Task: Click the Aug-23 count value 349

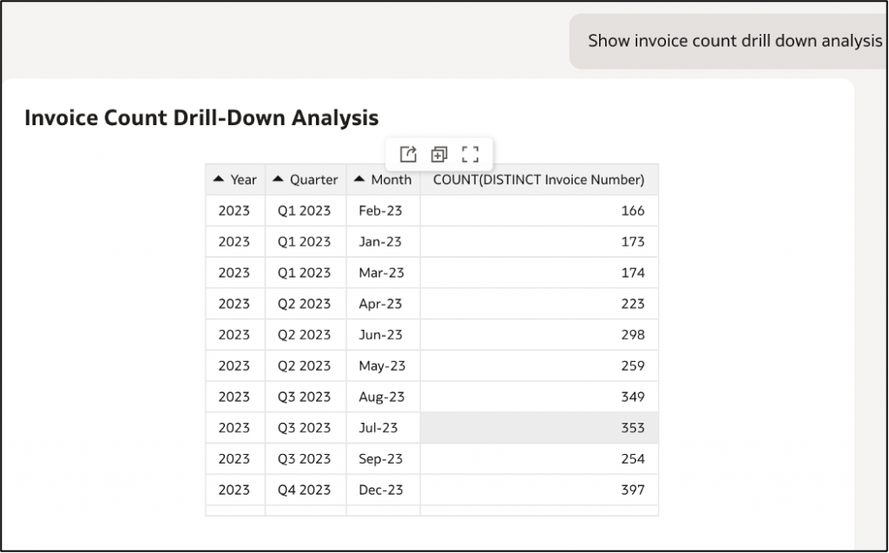Action: click(x=633, y=397)
